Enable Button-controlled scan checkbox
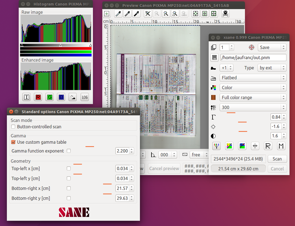The image size is (295, 226). click(x=13, y=127)
